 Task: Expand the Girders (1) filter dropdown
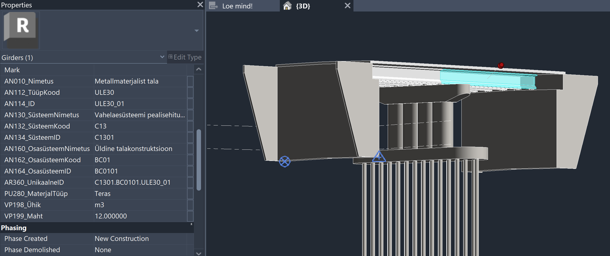click(162, 57)
